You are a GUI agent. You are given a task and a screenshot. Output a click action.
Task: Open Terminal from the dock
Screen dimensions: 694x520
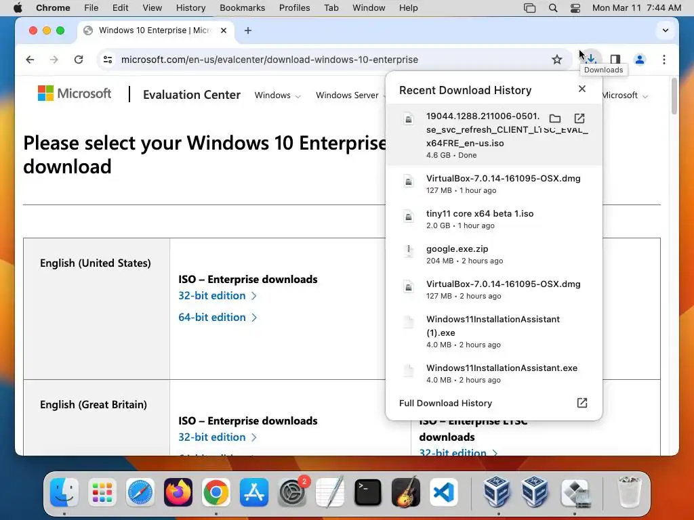coord(368,492)
